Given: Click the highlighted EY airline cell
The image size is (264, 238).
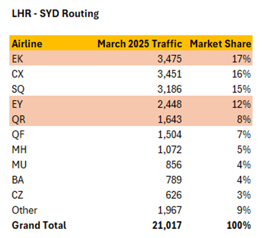Looking at the screenshot, I should click(18, 104).
